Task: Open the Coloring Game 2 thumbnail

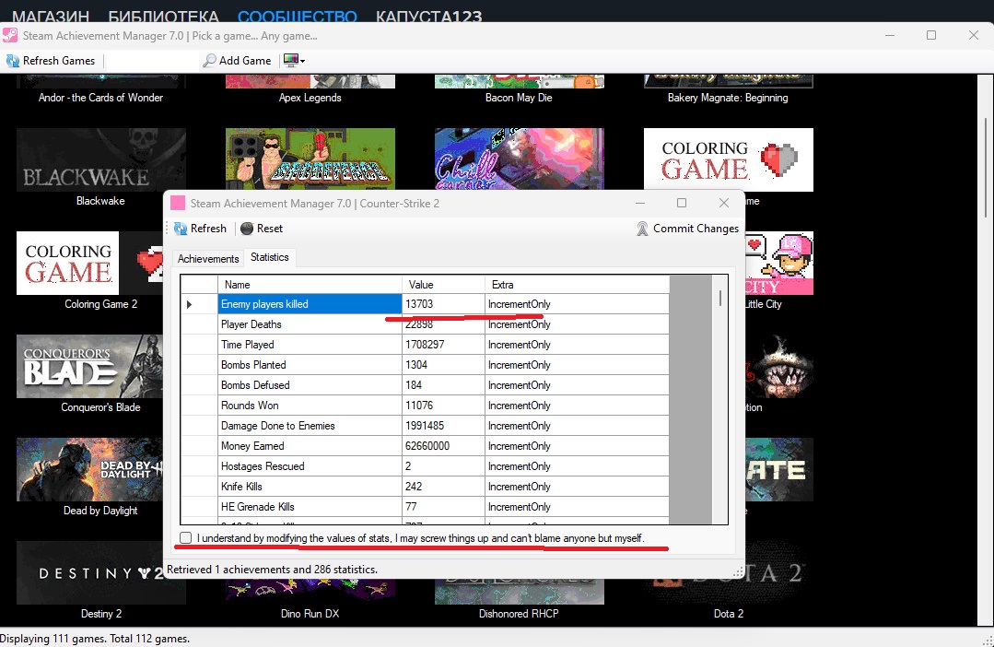Action: pyautogui.click(x=90, y=264)
